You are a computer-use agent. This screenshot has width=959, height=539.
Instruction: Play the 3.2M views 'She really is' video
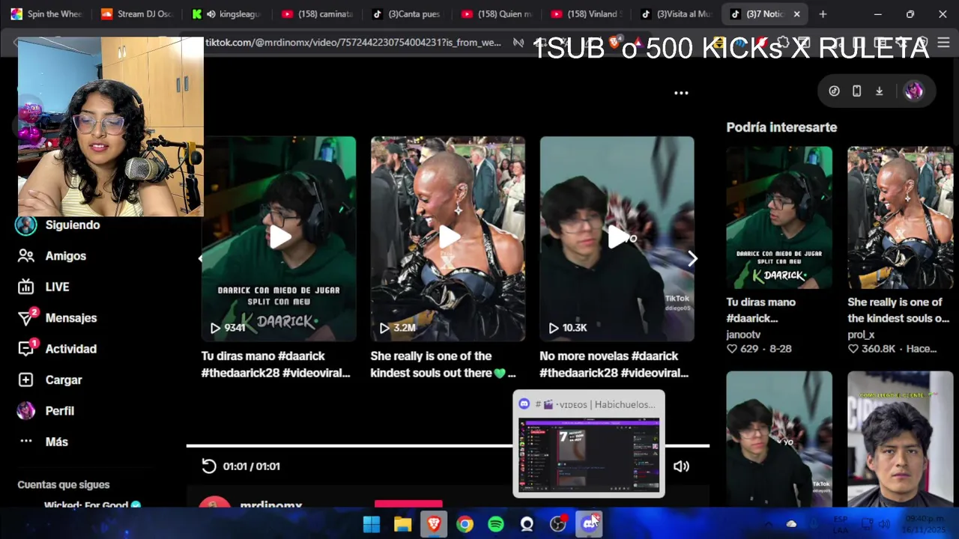(448, 239)
